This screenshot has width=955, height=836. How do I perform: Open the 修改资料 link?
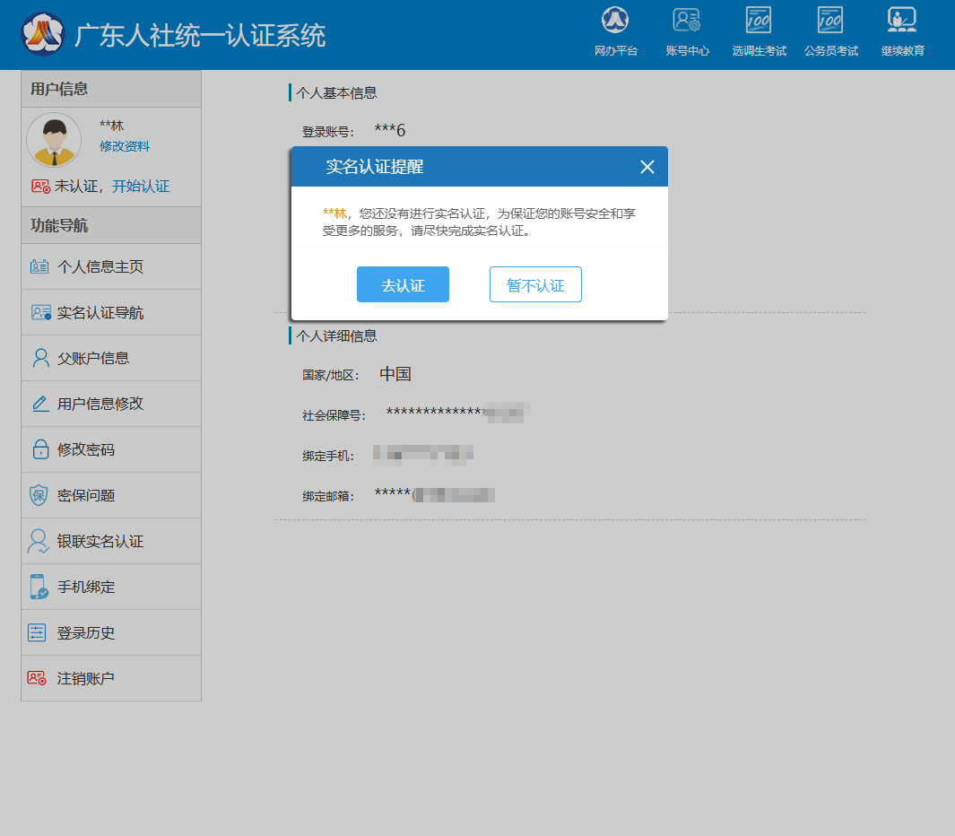(x=125, y=147)
